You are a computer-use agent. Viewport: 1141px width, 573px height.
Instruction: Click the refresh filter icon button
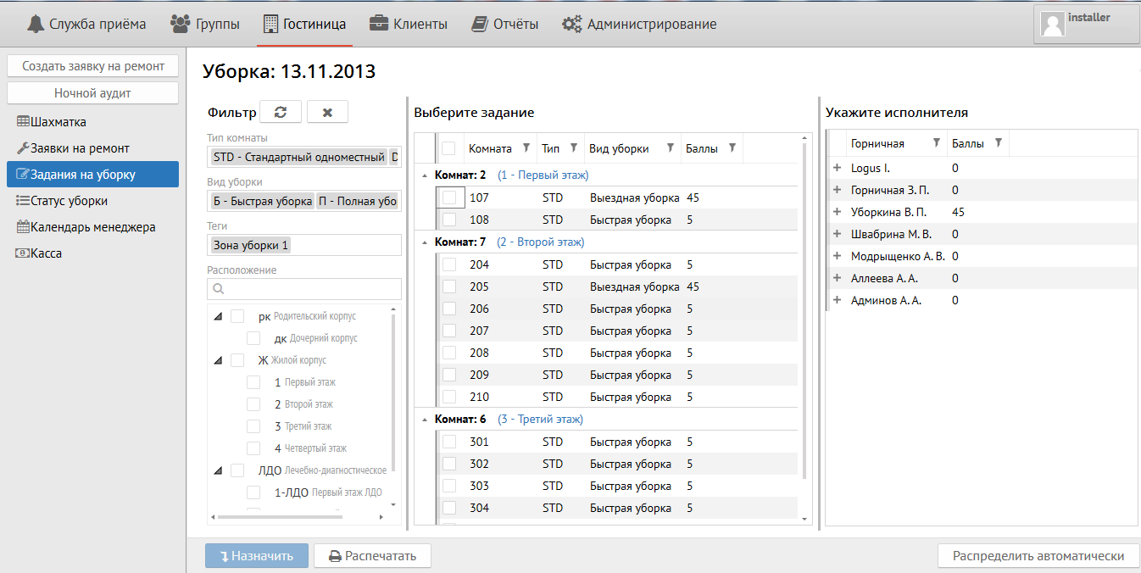[281, 112]
